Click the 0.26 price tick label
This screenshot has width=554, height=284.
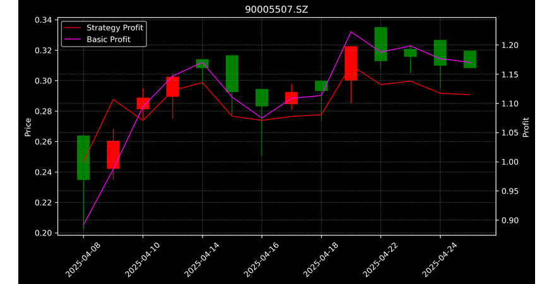pos(44,141)
